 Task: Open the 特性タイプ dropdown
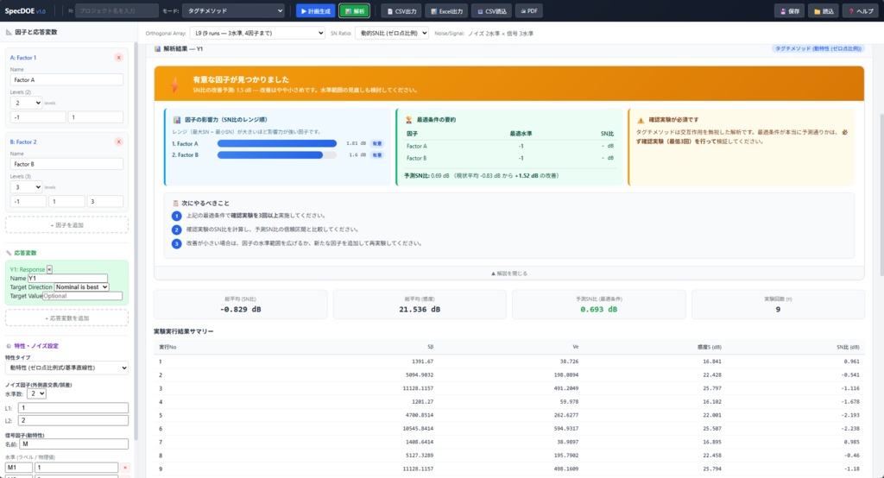tap(66, 368)
